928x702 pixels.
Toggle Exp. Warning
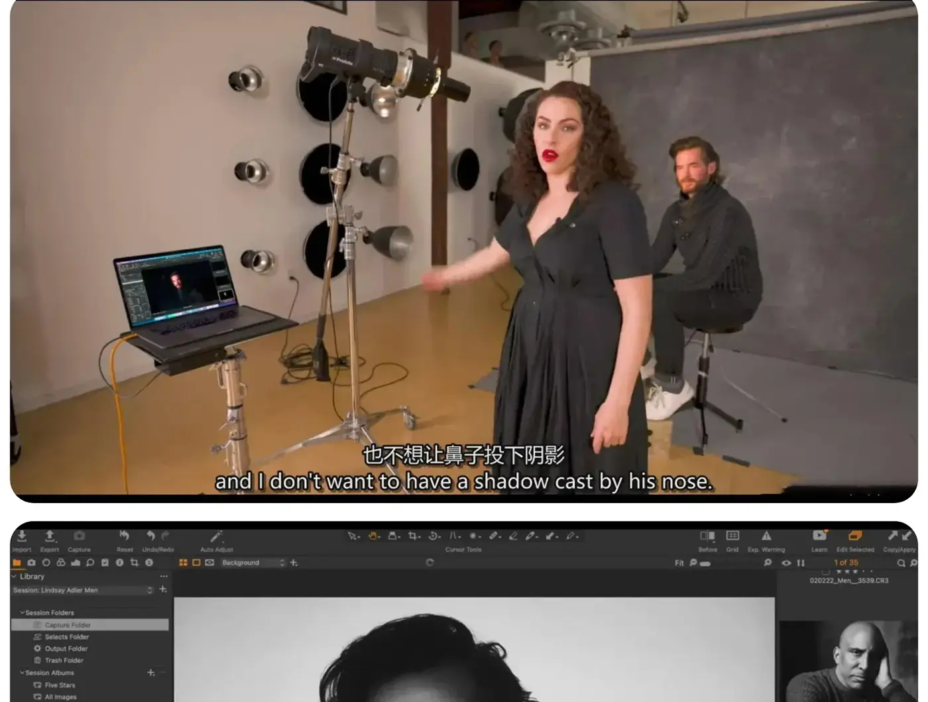pyautogui.click(x=766, y=536)
